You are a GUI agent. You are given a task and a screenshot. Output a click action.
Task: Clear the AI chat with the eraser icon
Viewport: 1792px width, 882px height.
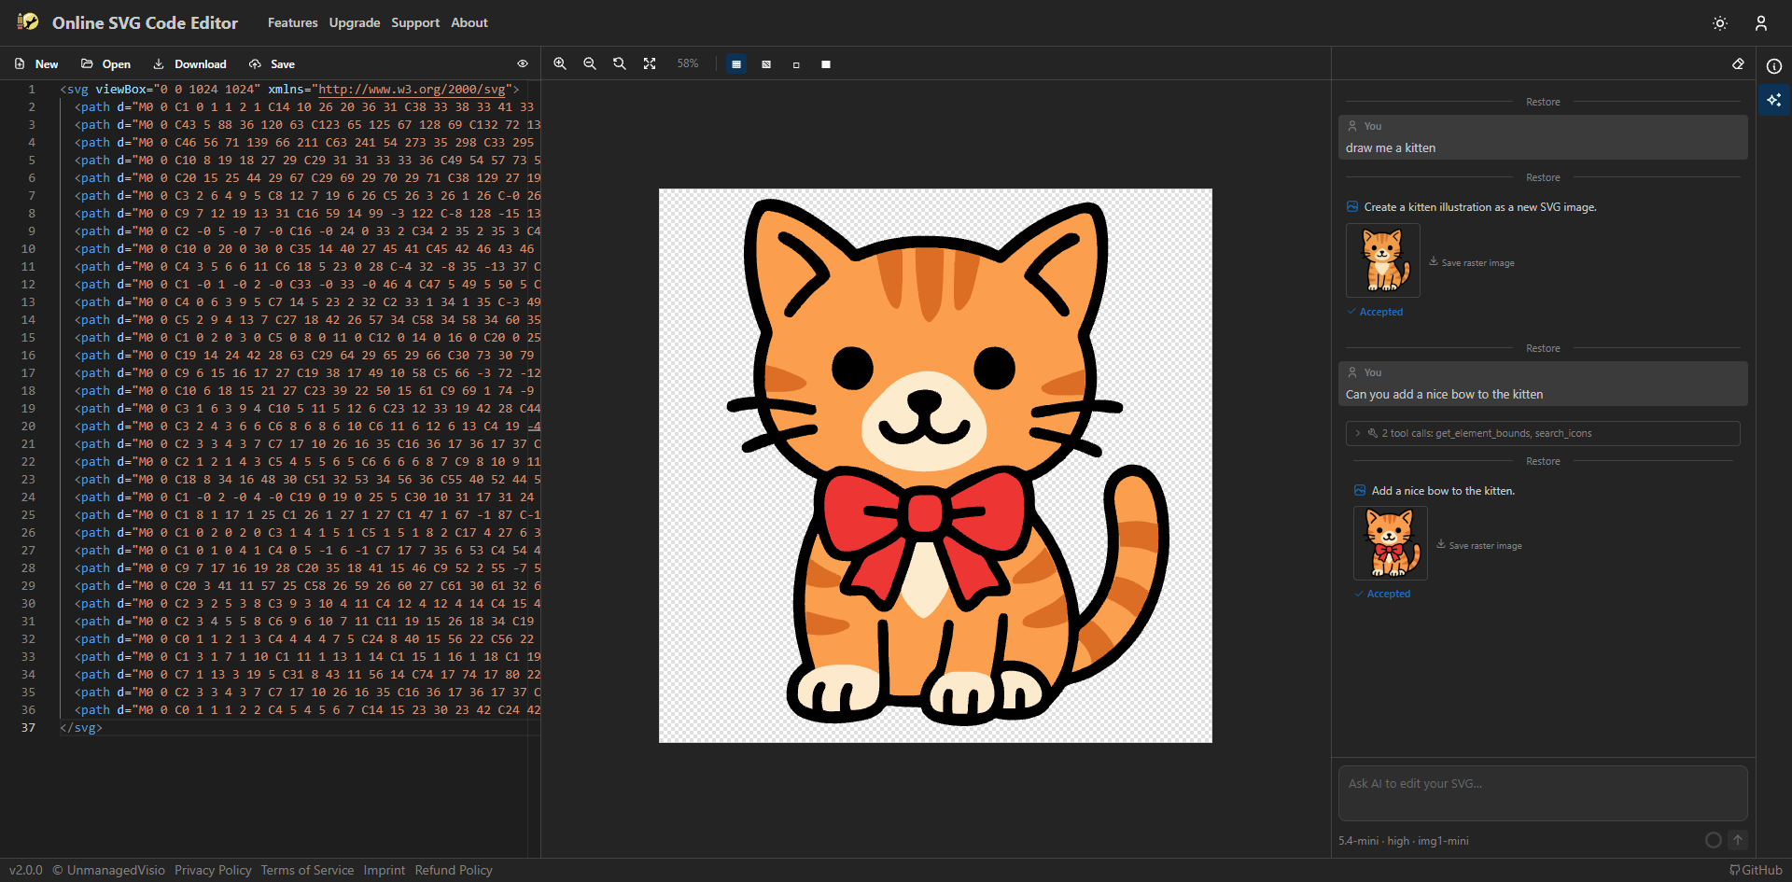click(1740, 63)
